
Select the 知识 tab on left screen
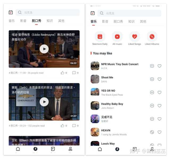point(50,21)
